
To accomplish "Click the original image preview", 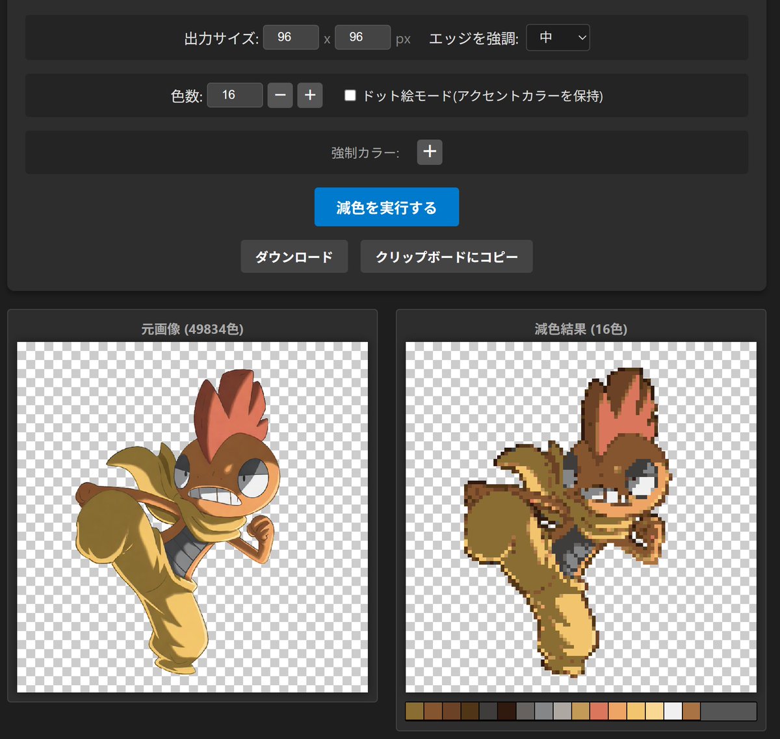I will [x=192, y=517].
